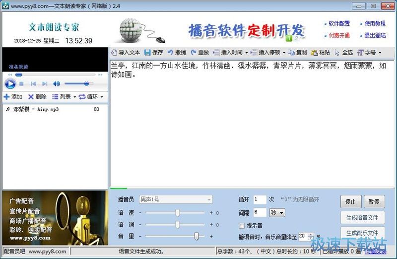Open the 秒 interval unit dropdown

pos(277,213)
